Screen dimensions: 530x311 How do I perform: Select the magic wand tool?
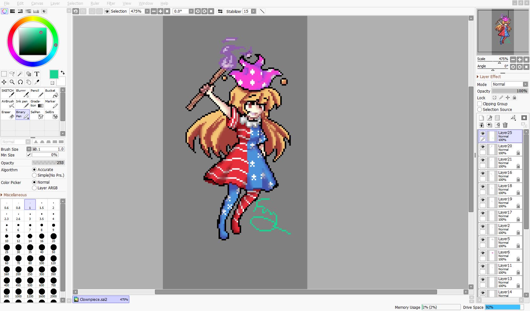(x=20, y=74)
